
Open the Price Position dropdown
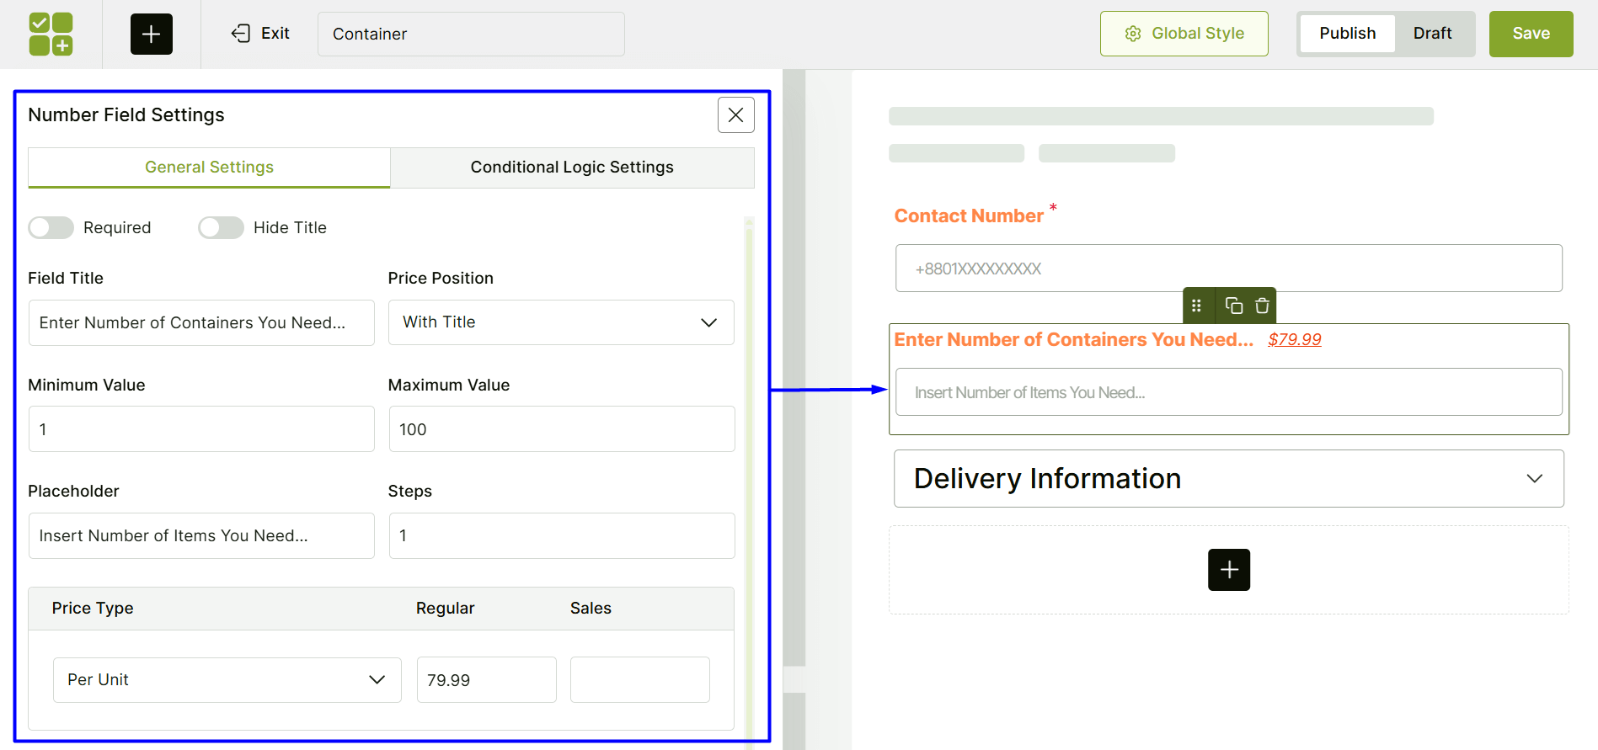[x=561, y=322]
